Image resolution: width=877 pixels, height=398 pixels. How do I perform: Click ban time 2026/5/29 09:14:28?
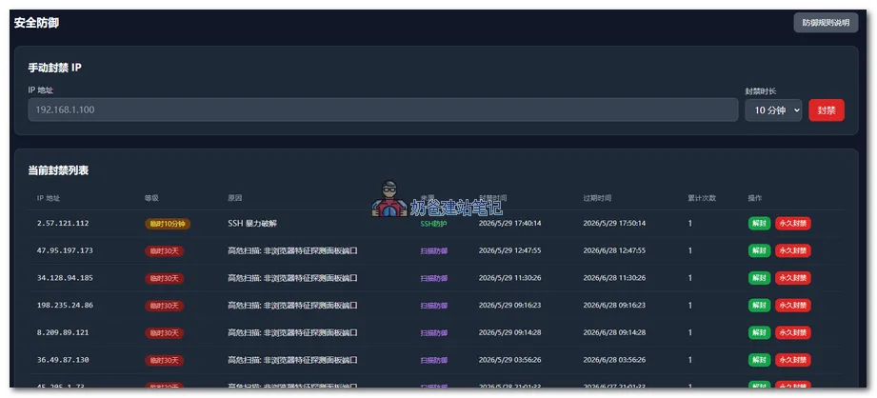click(509, 332)
